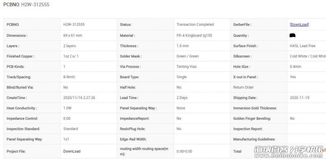
Task: Click the Project File DownLoad link
Action: pyautogui.click(x=72, y=151)
